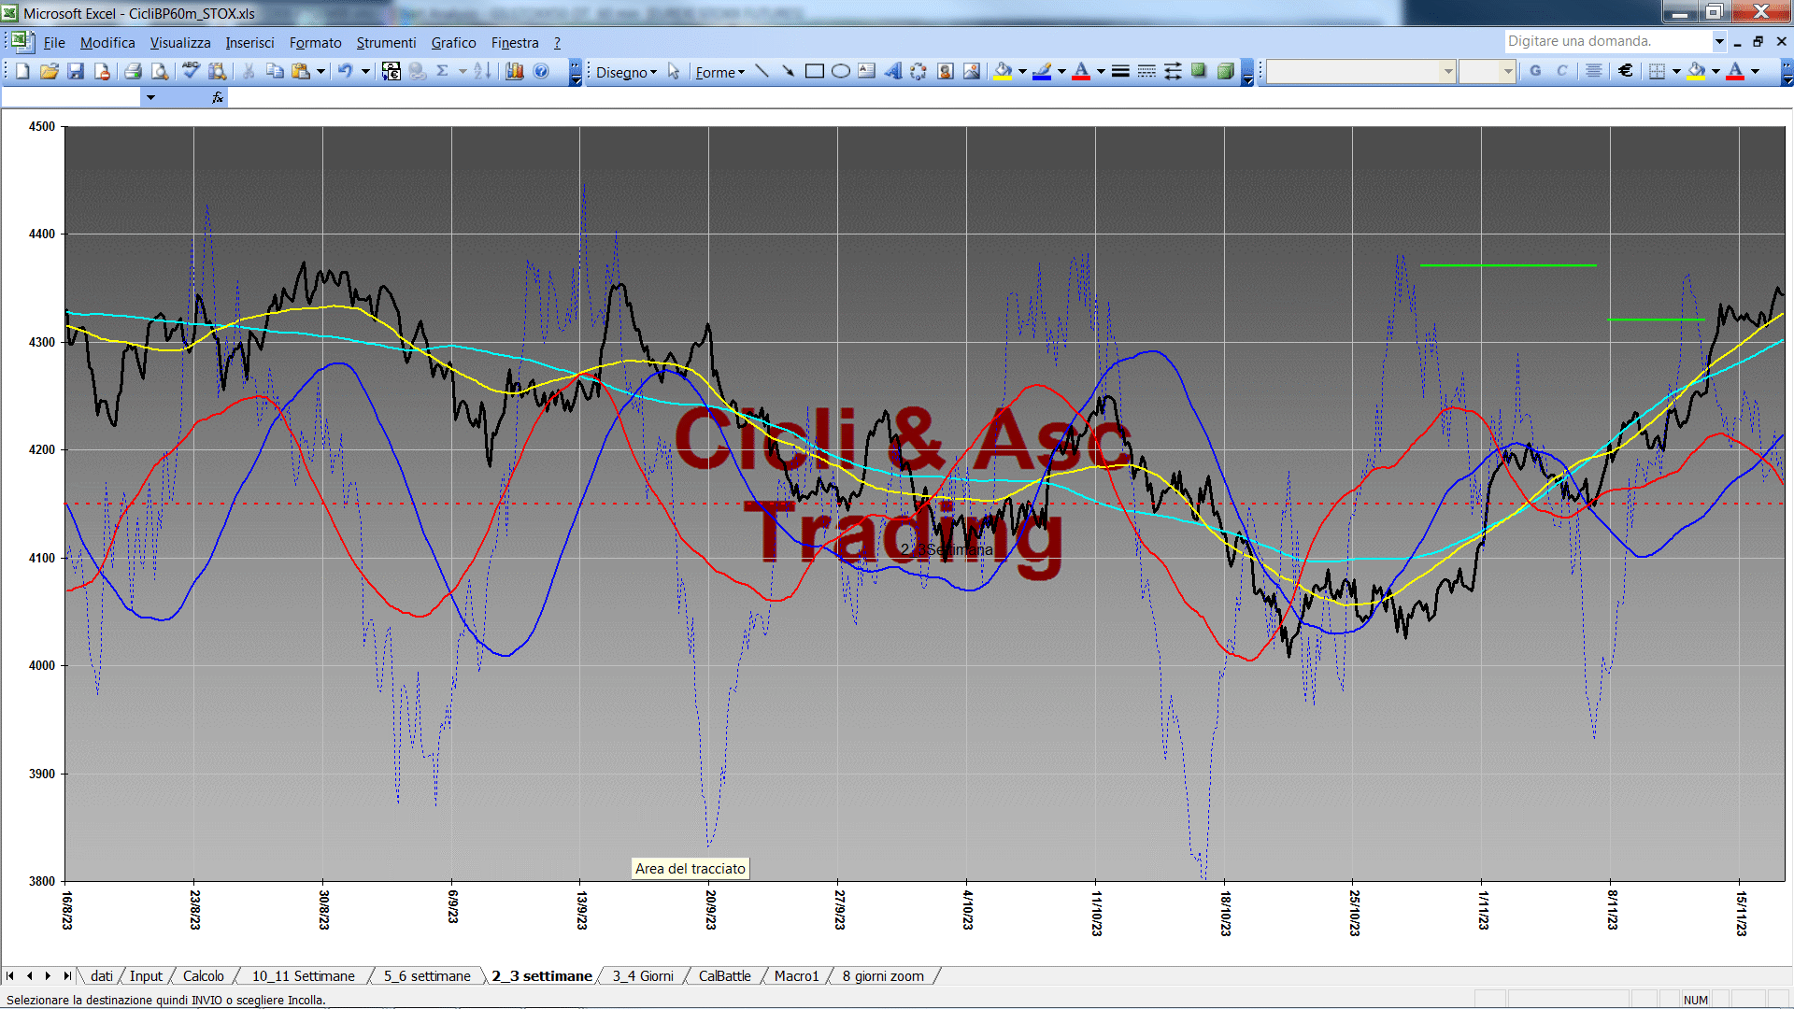1794x1009 pixels.
Task: Open Line Style options
Action: [1120, 71]
